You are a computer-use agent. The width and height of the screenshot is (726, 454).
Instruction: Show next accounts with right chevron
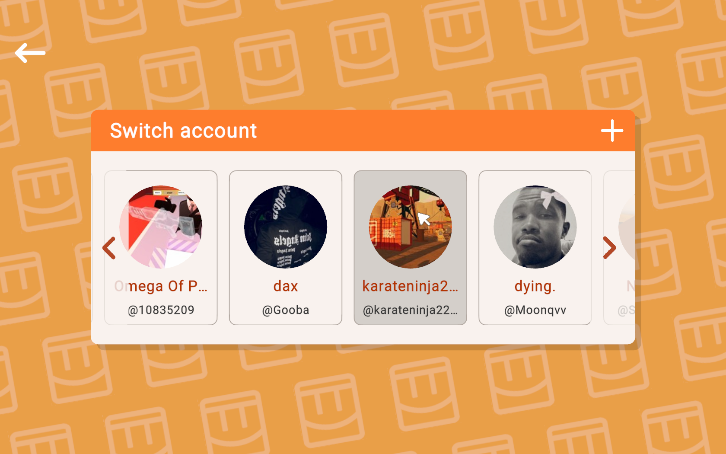(609, 248)
